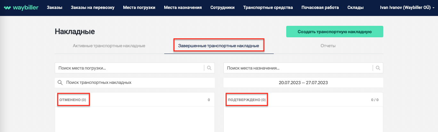Select Завершенные транспортные накладные tab

point(219,46)
